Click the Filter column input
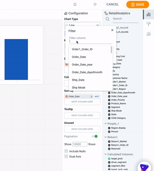The image size is (154, 171). click(91, 41)
